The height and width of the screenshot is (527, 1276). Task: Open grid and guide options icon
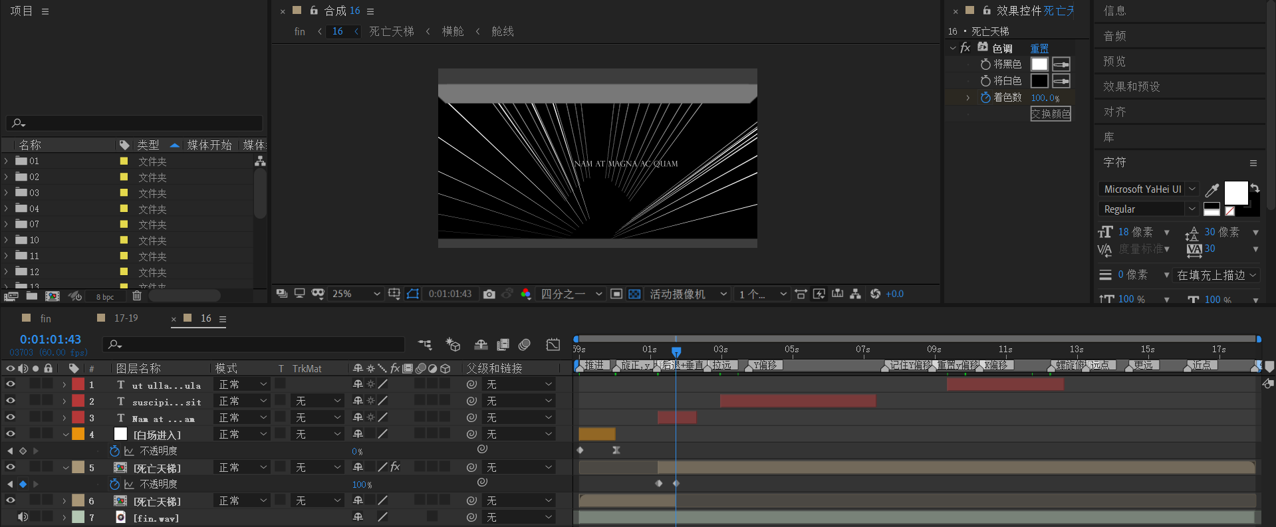(x=394, y=294)
